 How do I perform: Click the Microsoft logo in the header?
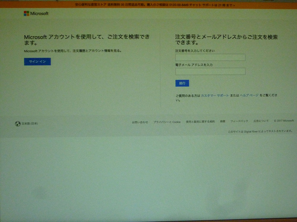coord(36,14)
